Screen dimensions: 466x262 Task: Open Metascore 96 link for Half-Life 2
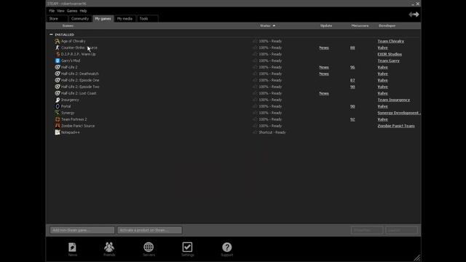[x=352, y=67]
